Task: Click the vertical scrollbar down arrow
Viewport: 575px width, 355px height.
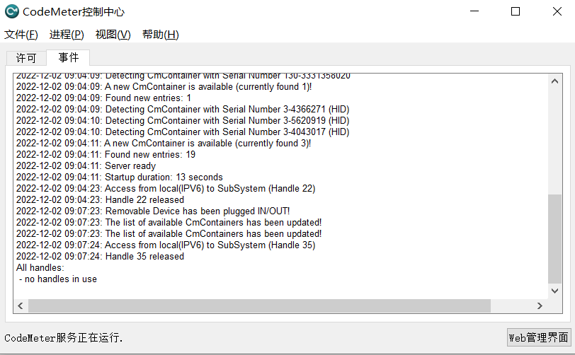Action: pyautogui.click(x=555, y=291)
